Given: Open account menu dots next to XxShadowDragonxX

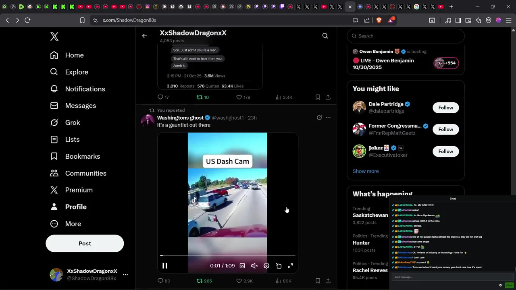Looking at the screenshot, I should pyautogui.click(x=125, y=275).
